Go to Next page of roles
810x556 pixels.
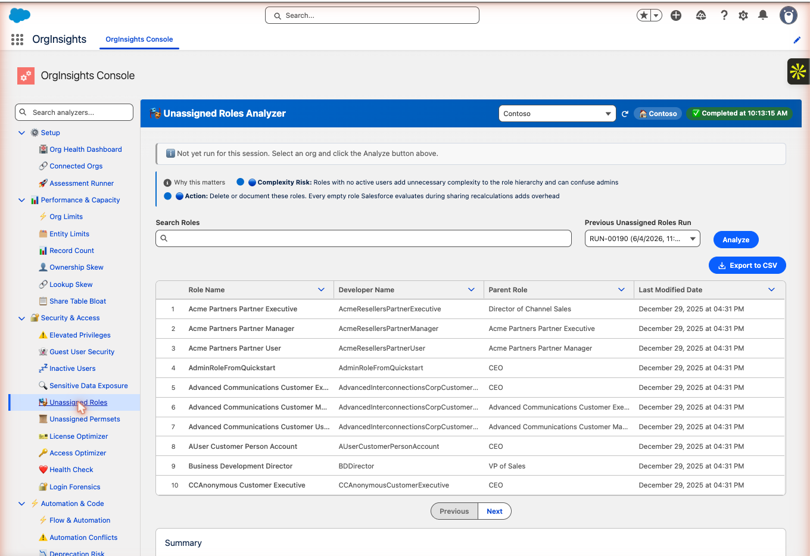pos(494,511)
